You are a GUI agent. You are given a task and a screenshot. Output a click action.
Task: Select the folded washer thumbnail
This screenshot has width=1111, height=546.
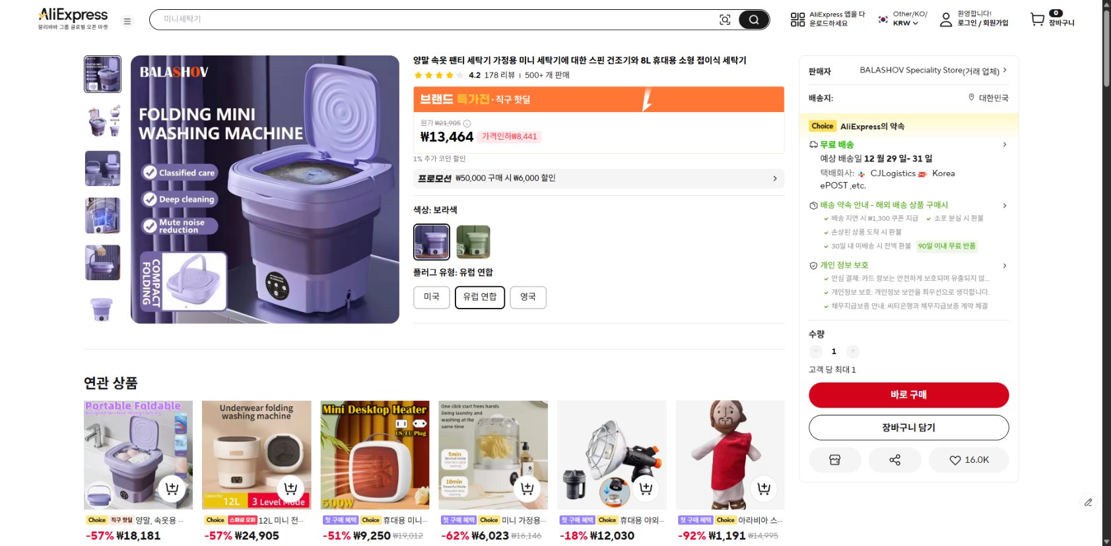click(x=102, y=310)
